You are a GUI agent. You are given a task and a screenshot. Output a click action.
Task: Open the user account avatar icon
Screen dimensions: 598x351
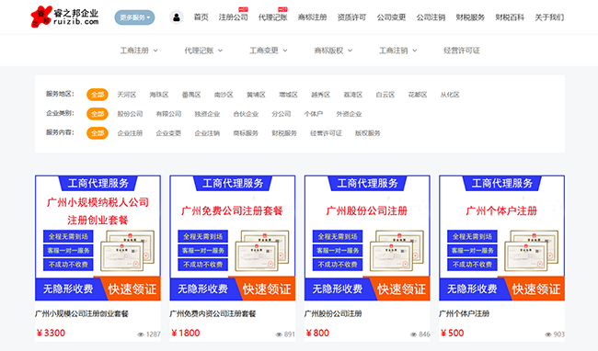[177, 17]
